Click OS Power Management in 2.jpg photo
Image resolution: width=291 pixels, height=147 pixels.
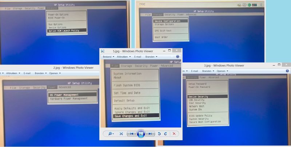(72, 95)
